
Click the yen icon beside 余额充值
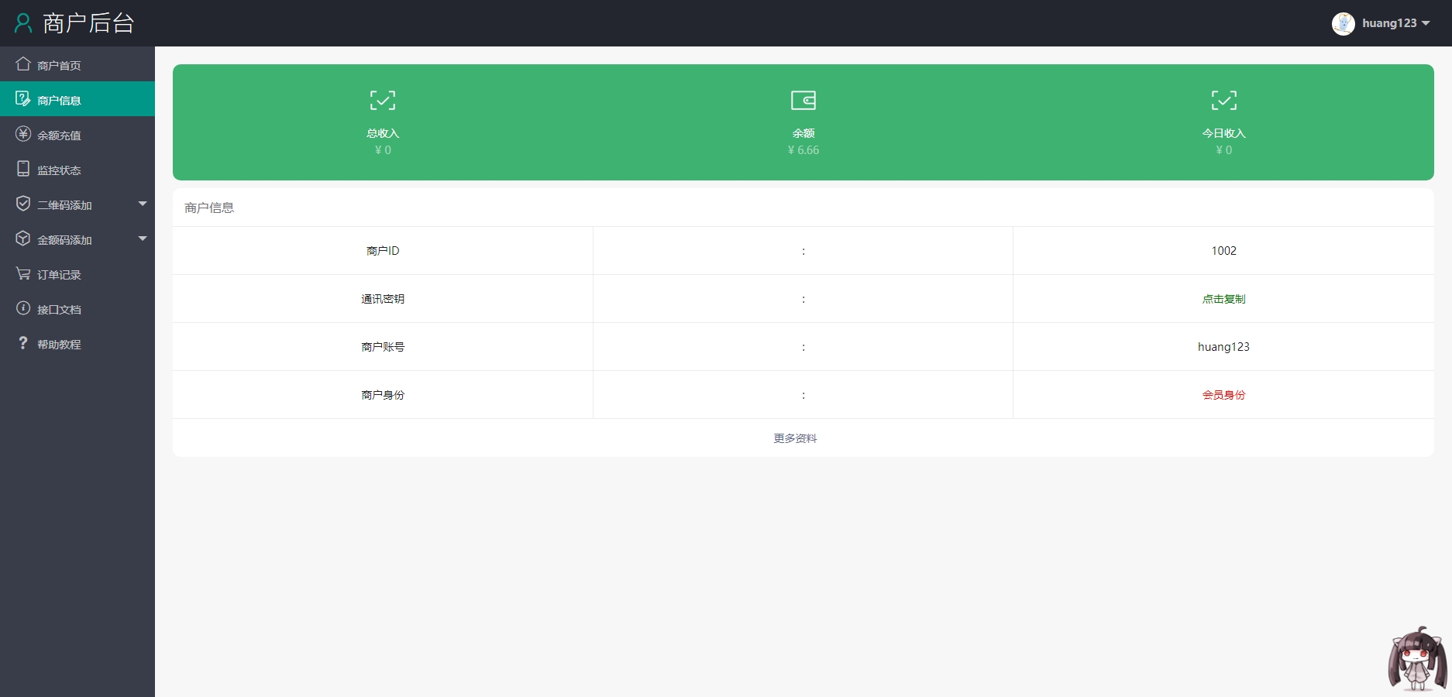click(23, 134)
